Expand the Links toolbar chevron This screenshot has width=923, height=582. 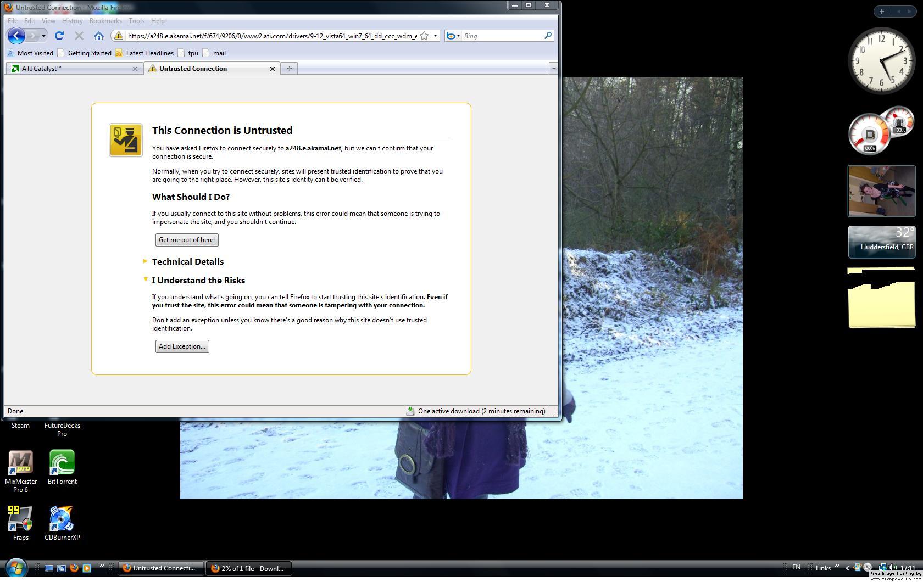click(837, 566)
